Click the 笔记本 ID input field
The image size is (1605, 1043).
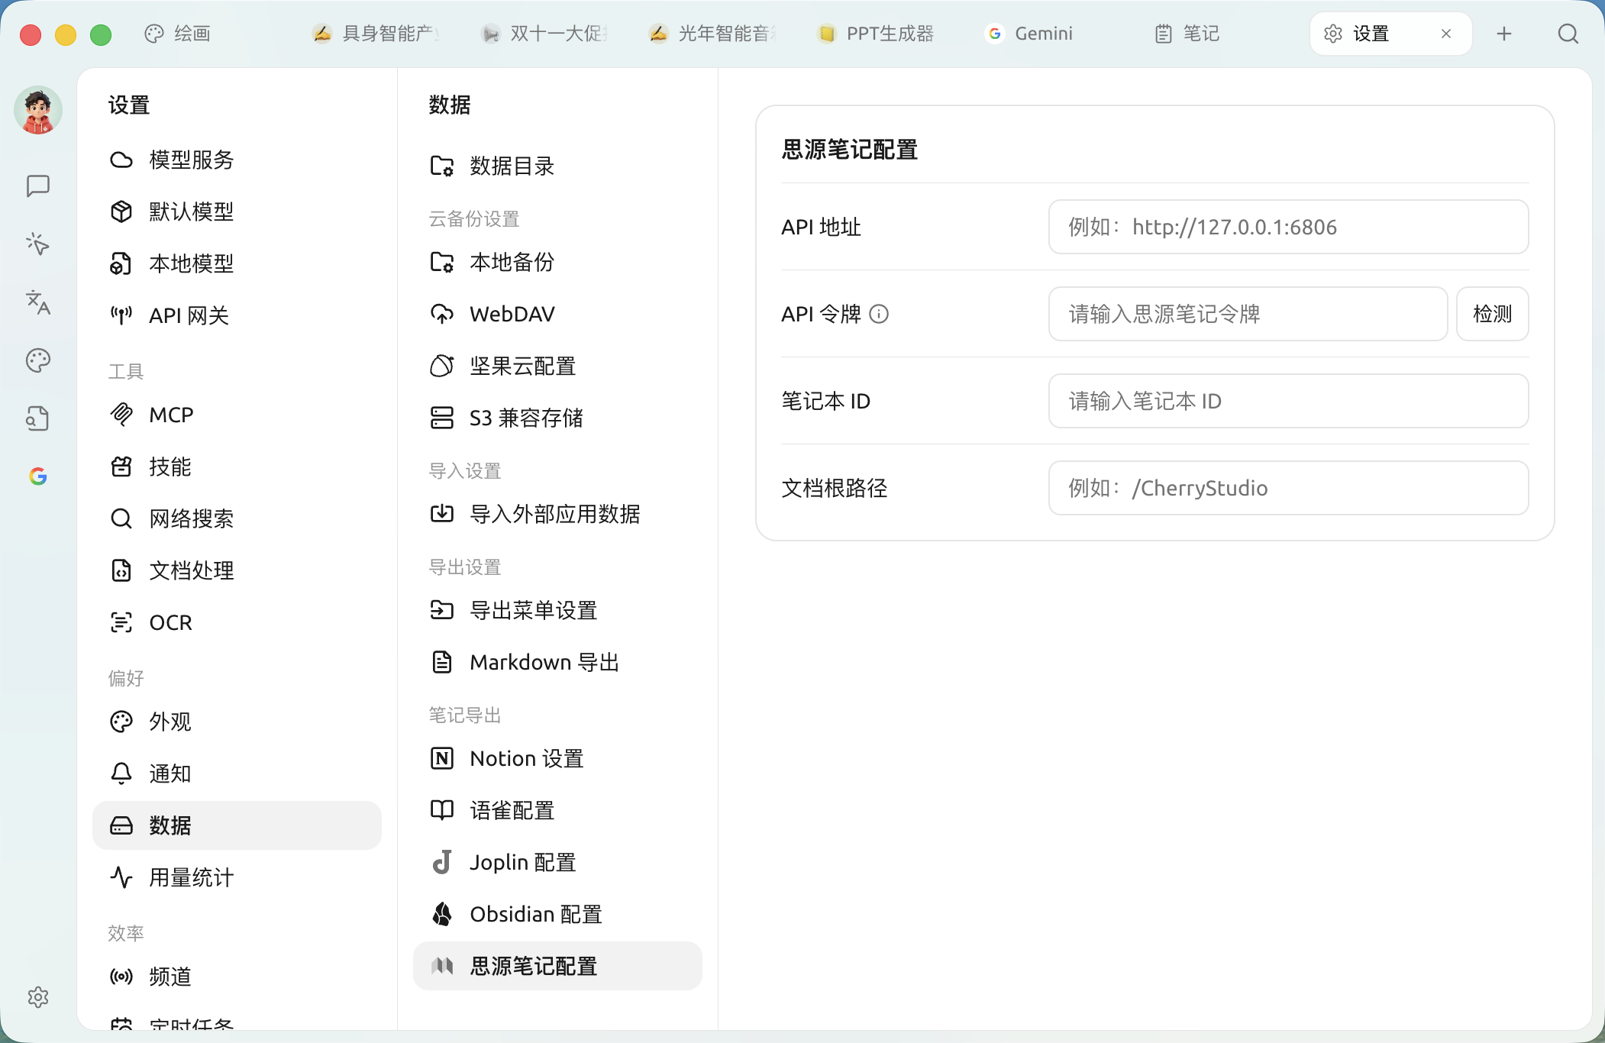point(1288,401)
